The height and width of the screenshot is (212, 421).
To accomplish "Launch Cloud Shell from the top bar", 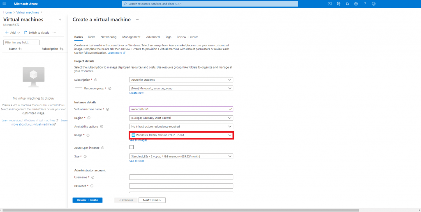I will point(329,4).
